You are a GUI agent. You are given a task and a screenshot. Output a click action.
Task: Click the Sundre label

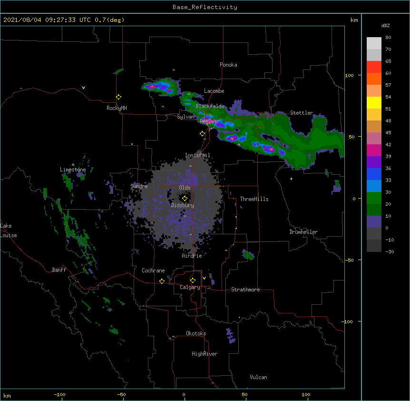139,186
